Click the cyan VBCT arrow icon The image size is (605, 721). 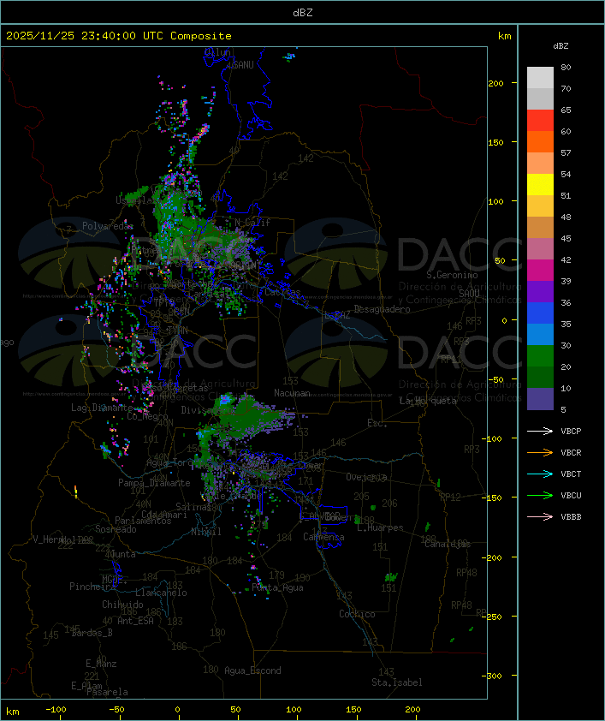[540, 474]
